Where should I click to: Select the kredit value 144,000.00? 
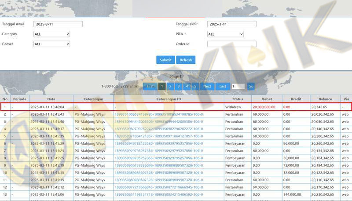tap(292, 194)
